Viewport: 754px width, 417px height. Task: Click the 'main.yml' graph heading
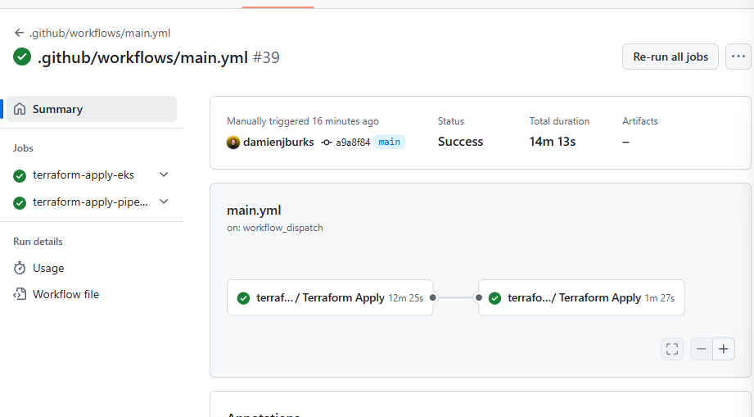point(254,211)
